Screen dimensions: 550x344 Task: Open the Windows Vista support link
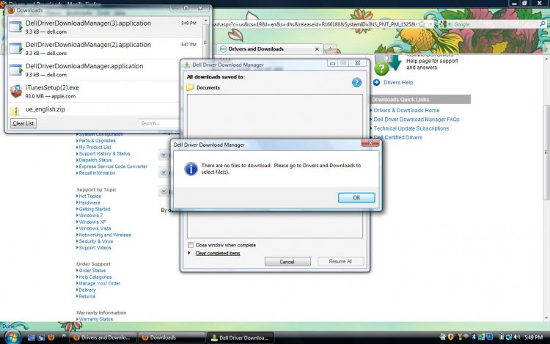(95, 228)
